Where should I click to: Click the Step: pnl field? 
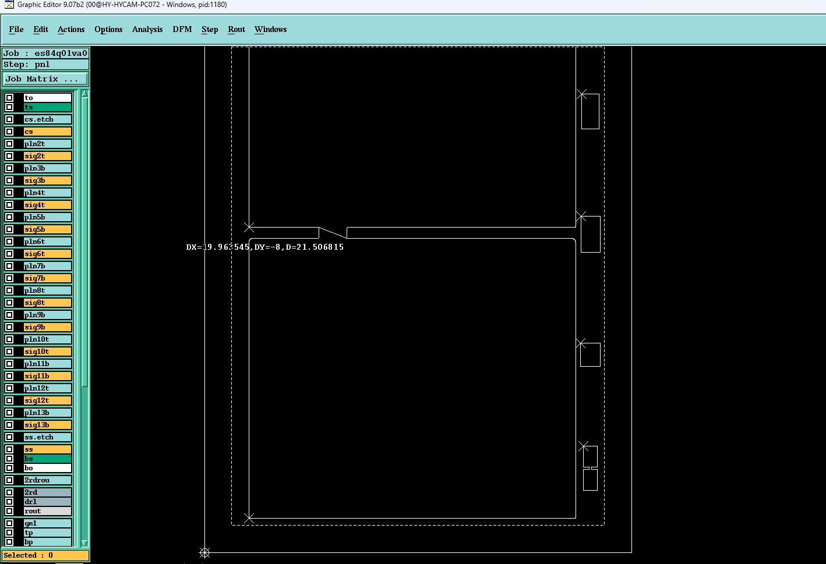(45, 64)
